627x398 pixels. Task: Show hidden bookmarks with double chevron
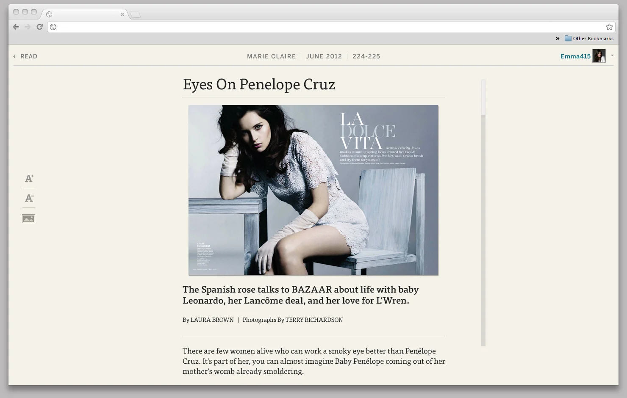[558, 39]
